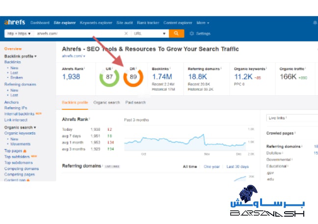The height and width of the screenshot is (224, 318).
Task: Click the orange search magnifier button
Action: click(176, 33)
